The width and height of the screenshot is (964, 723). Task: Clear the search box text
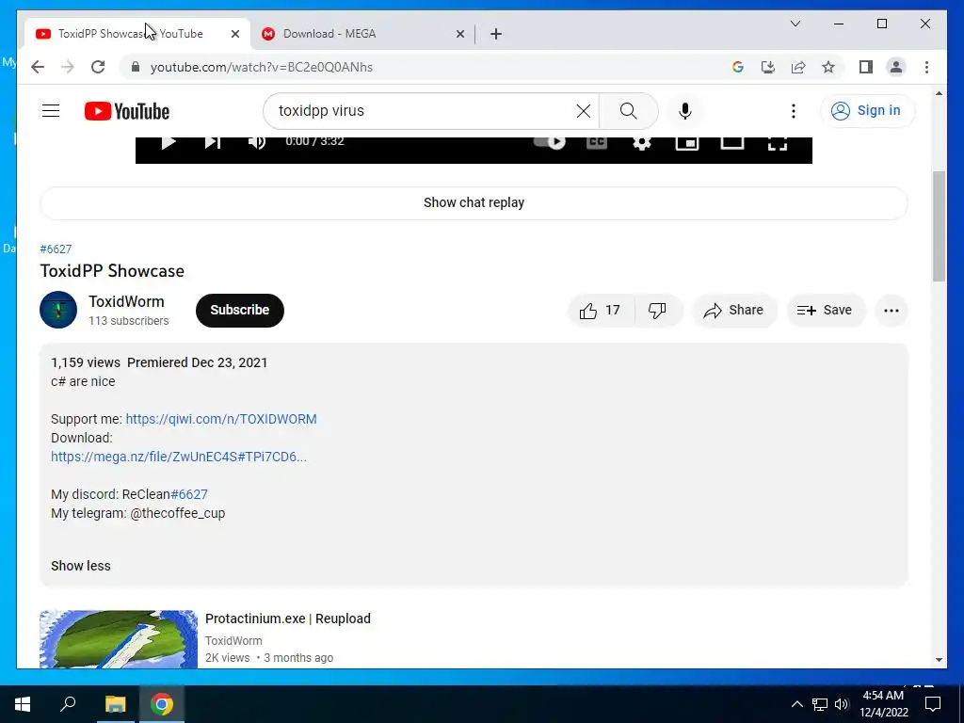pyautogui.click(x=584, y=111)
